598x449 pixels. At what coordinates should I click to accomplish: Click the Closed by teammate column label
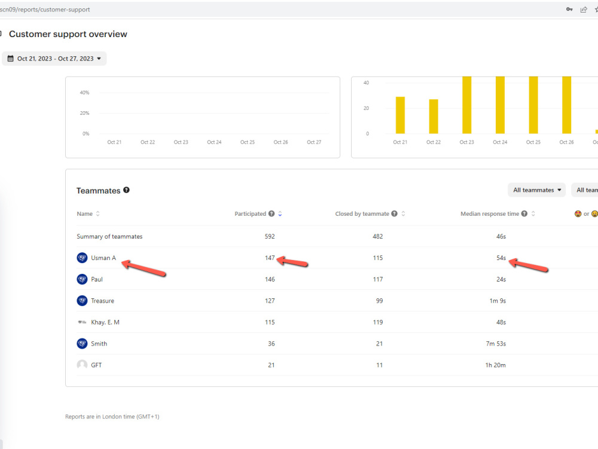[362, 214]
